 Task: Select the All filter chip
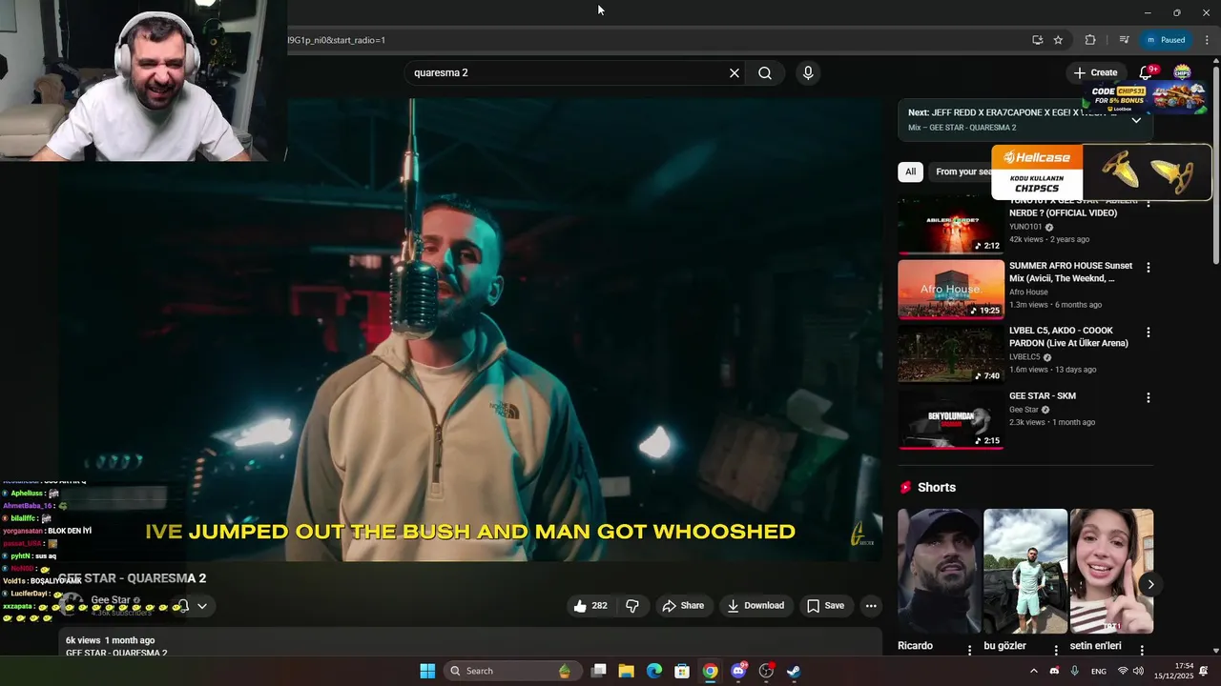[x=911, y=171]
